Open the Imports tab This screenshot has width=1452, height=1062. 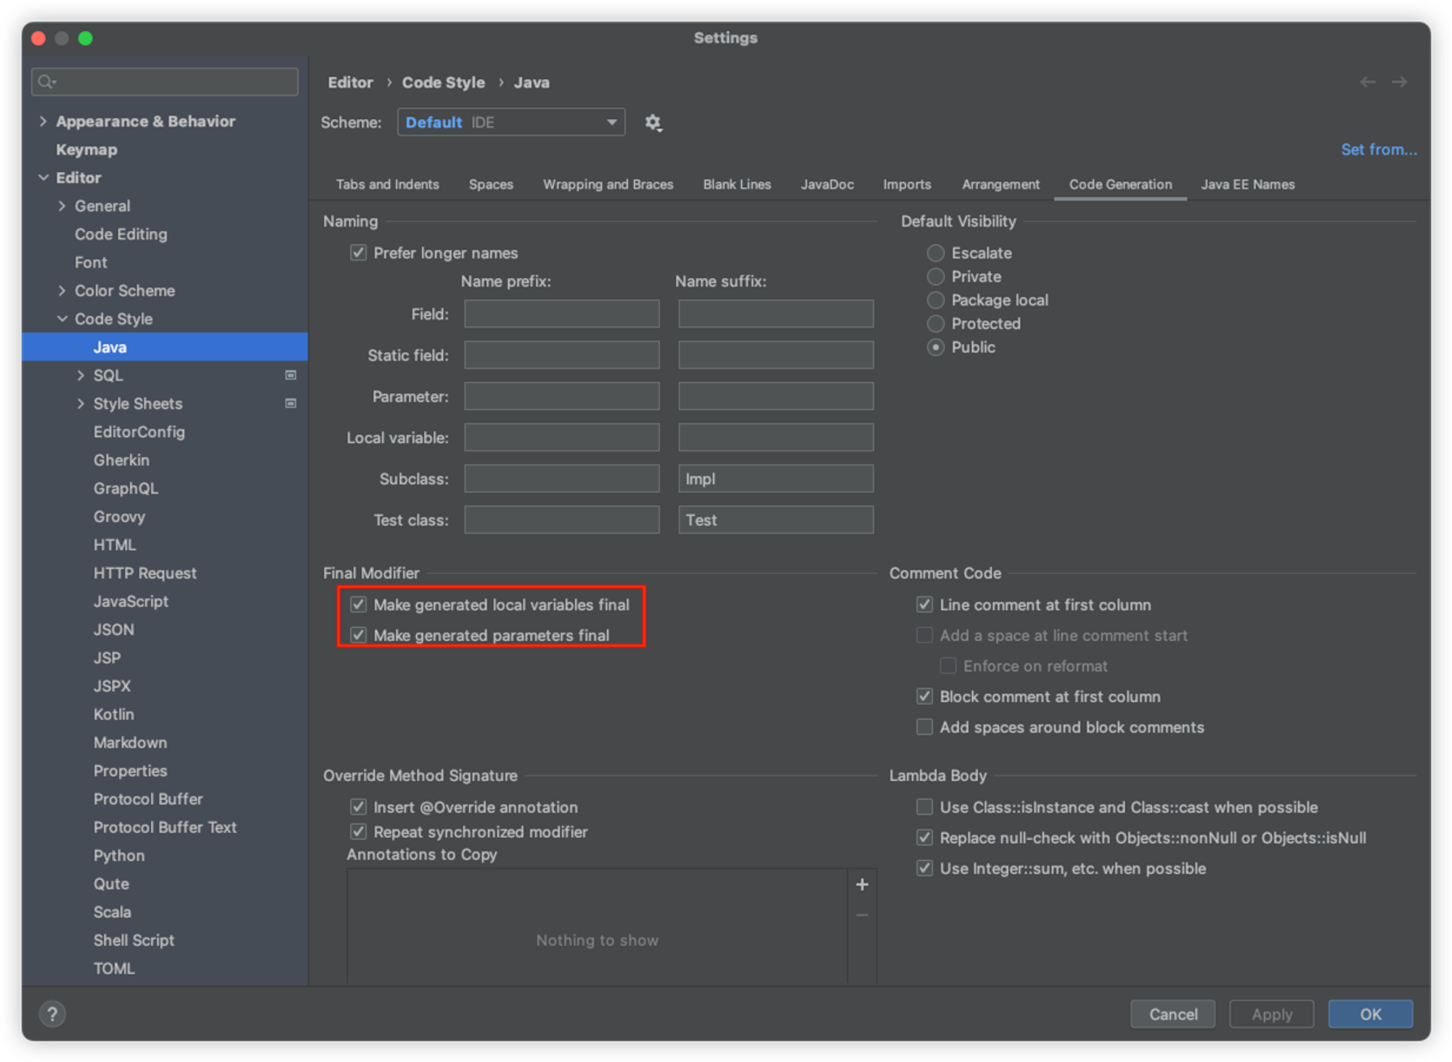point(907,184)
